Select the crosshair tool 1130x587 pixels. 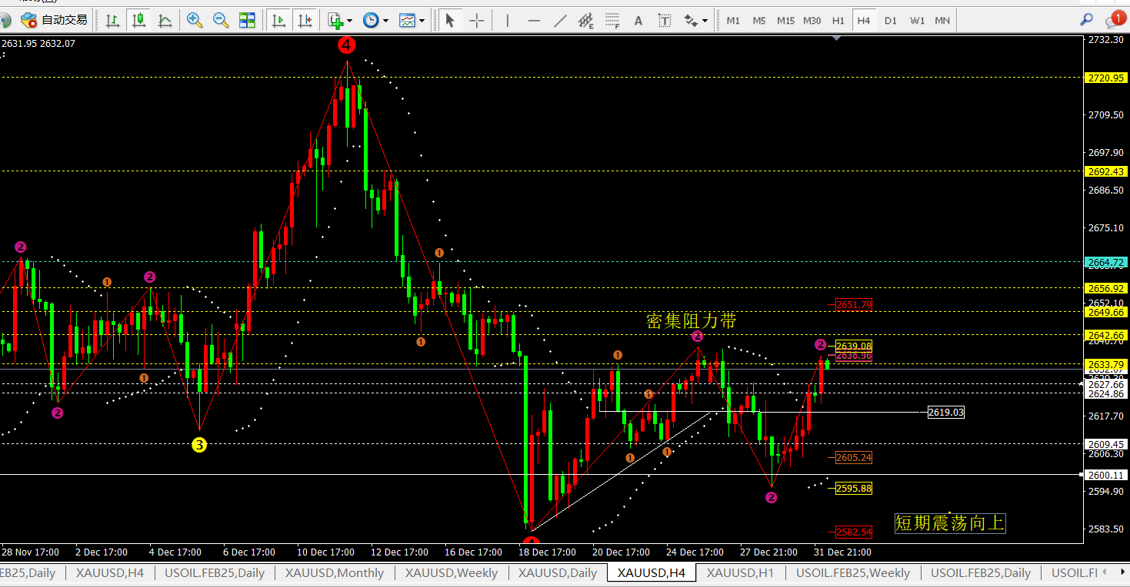477,20
